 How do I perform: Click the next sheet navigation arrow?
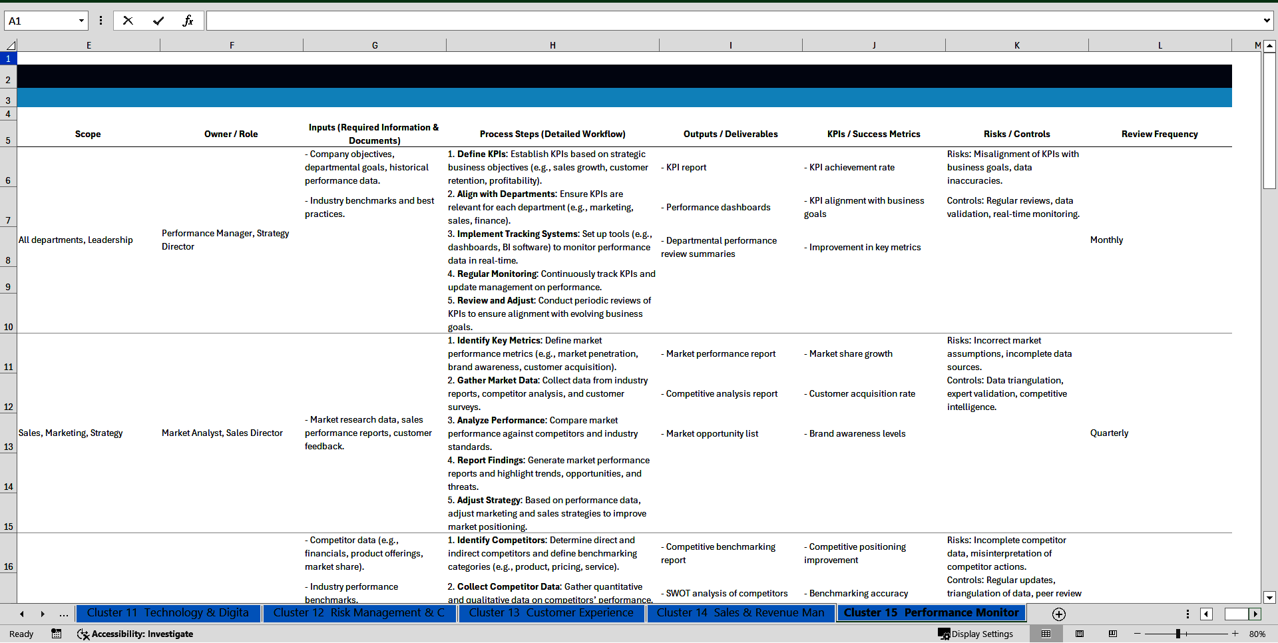pyautogui.click(x=43, y=614)
